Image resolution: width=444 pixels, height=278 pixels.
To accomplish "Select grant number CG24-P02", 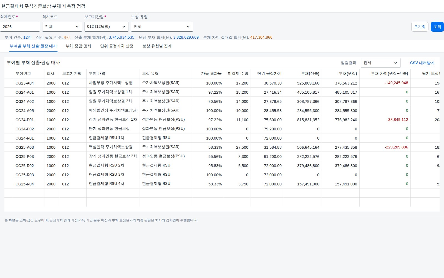I will [25, 129].
